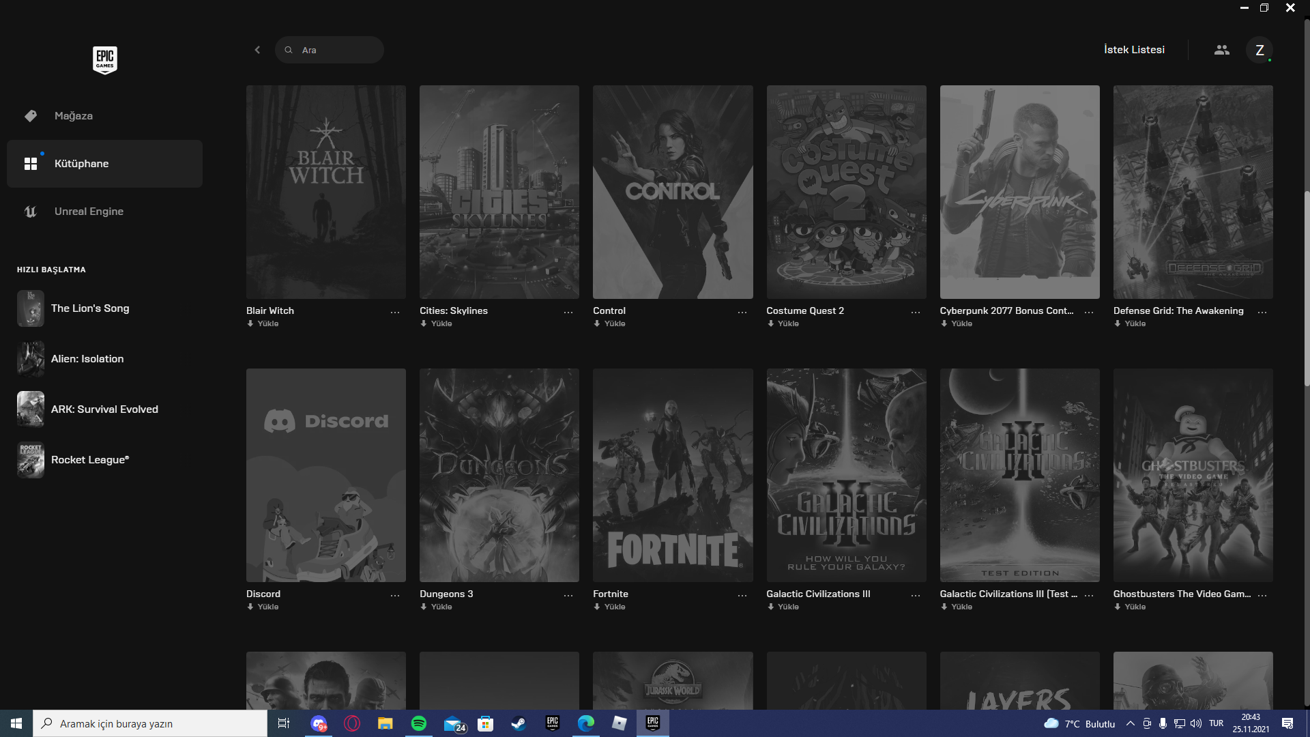
Task: Open options menu for Cities: Skylines
Action: (568, 312)
